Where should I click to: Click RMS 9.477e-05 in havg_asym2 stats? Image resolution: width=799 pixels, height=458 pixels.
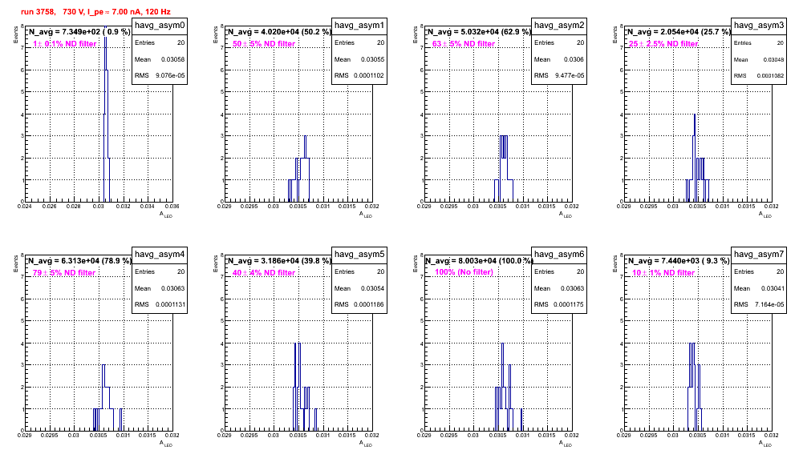click(559, 75)
